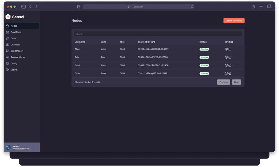This screenshot has width=279, height=167.
Task: Open the Fund Node page in sidebar
Action: click(16, 32)
